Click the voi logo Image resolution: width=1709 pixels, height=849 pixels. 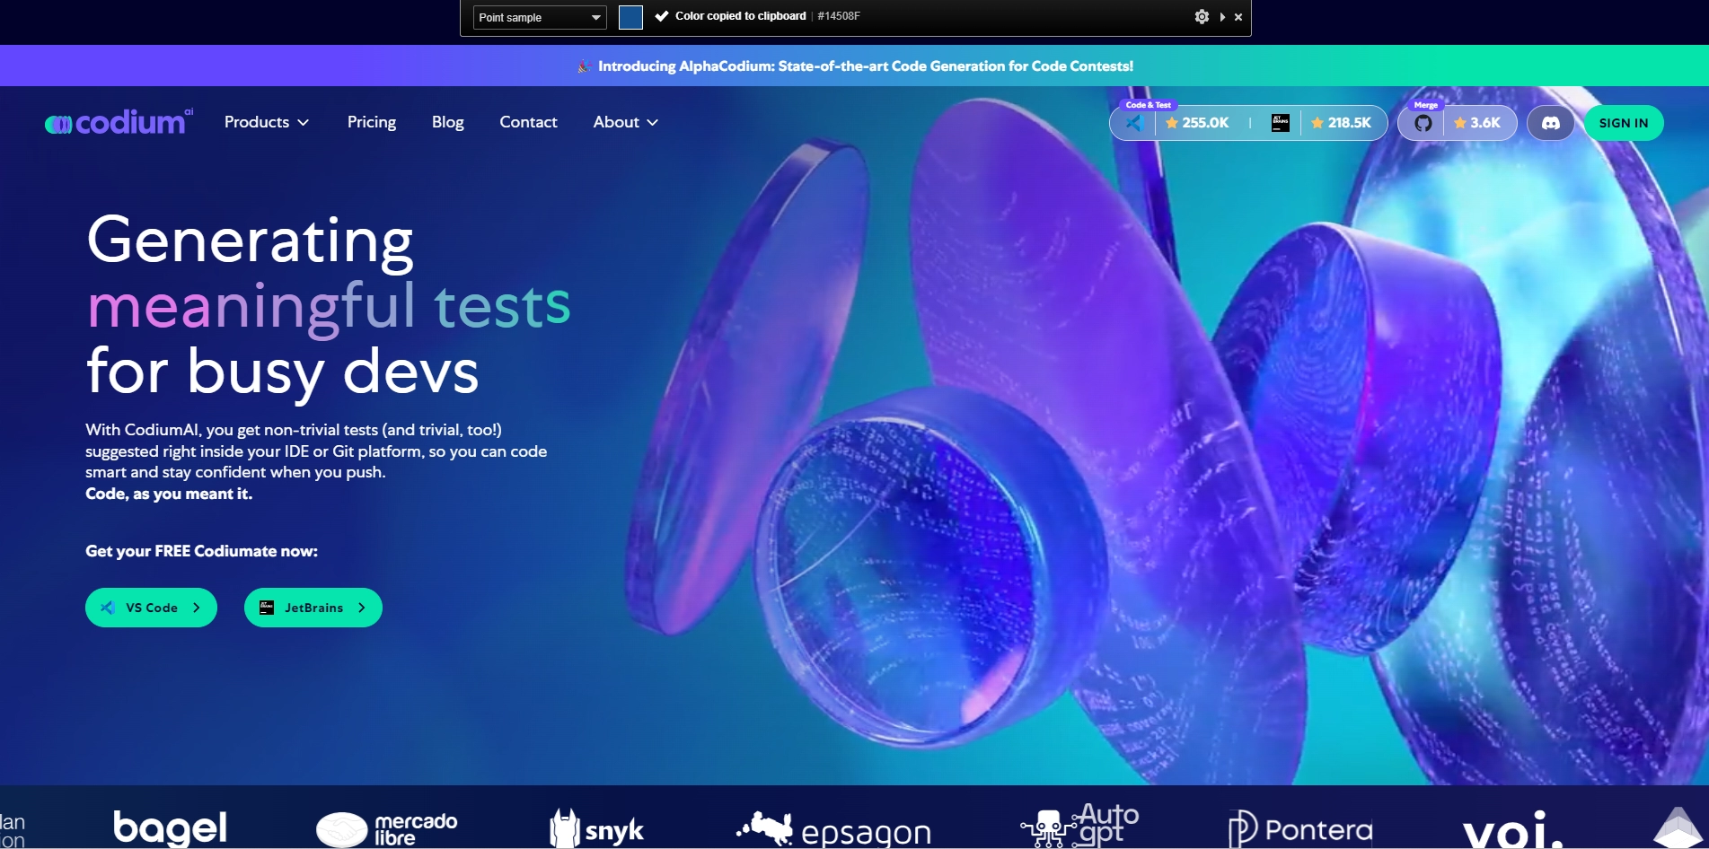[x=1513, y=830]
